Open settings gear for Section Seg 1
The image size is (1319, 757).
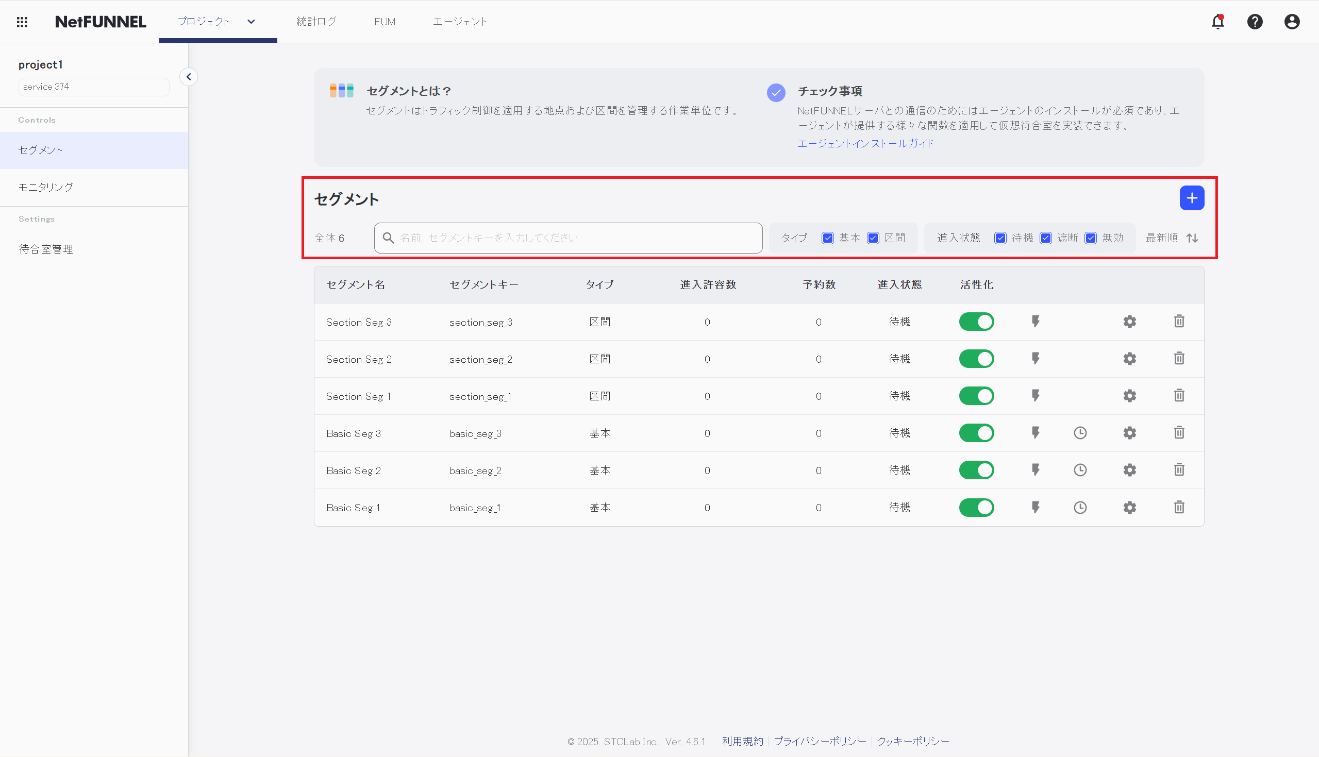tap(1129, 396)
